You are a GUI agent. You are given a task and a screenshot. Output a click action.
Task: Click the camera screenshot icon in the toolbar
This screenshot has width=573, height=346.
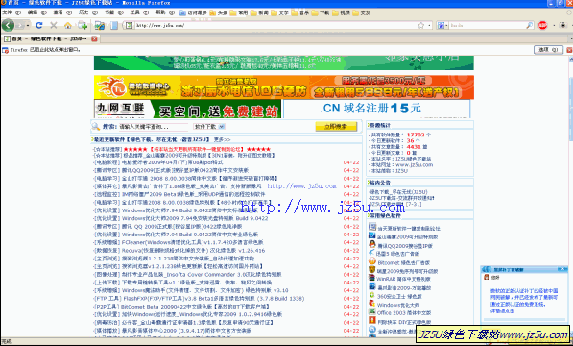click(x=562, y=25)
